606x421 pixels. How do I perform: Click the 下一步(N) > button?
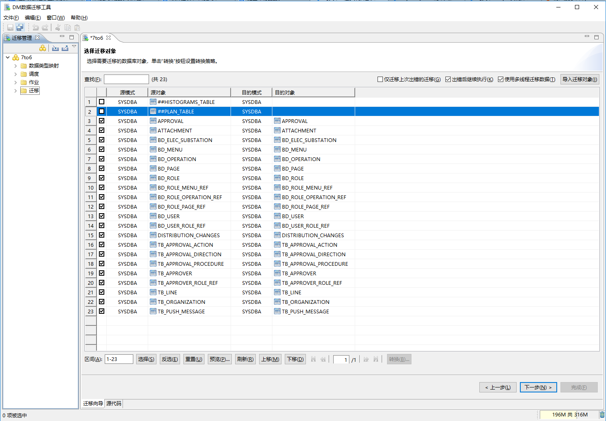[x=538, y=387]
